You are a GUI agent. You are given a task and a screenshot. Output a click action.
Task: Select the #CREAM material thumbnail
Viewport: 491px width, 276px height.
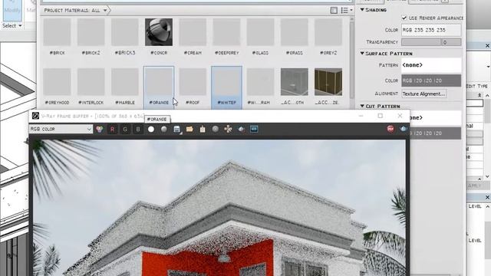pyautogui.click(x=193, y=32)
